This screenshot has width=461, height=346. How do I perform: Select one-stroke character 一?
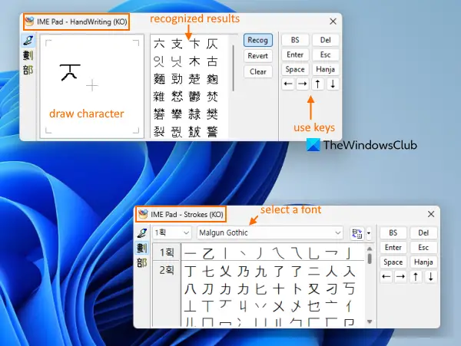coord(191,253)
